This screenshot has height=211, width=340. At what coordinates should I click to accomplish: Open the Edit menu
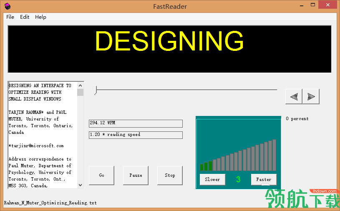[25, 17]
